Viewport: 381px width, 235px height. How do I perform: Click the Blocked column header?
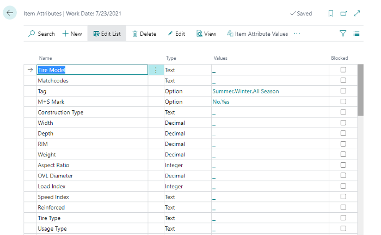click(x=340, y=58)
